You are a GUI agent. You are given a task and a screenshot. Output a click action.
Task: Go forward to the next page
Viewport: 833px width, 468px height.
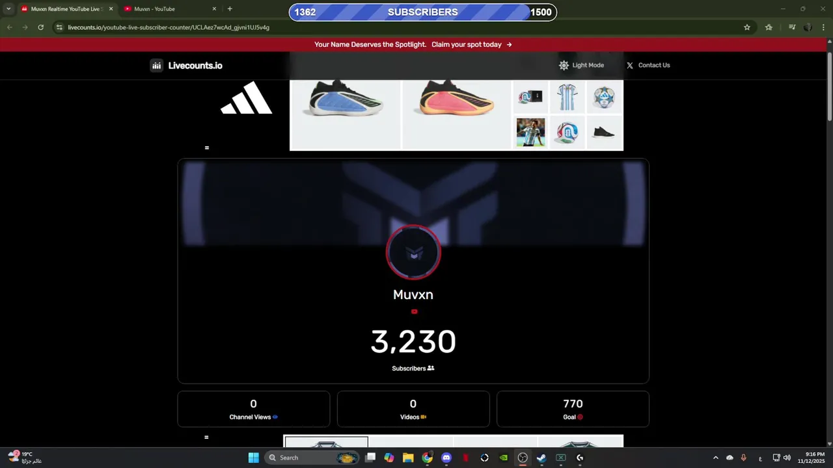point(25,27)
